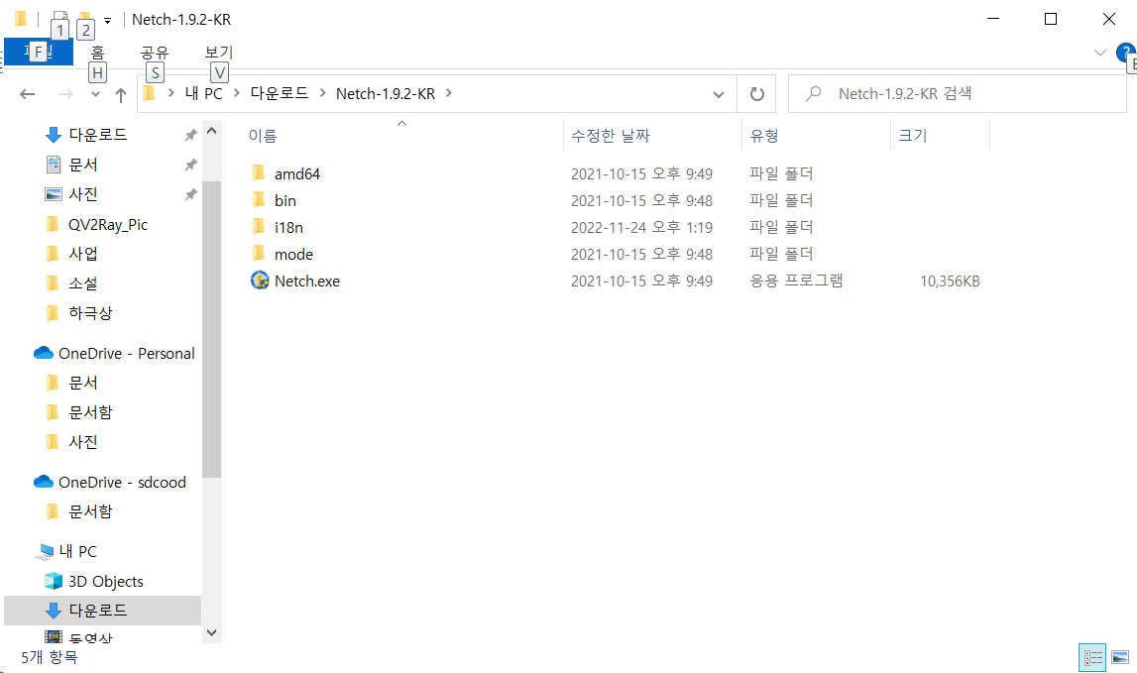Open address bar history dropdown
The height and width of the screenshot is (673, 1137).
719,94
